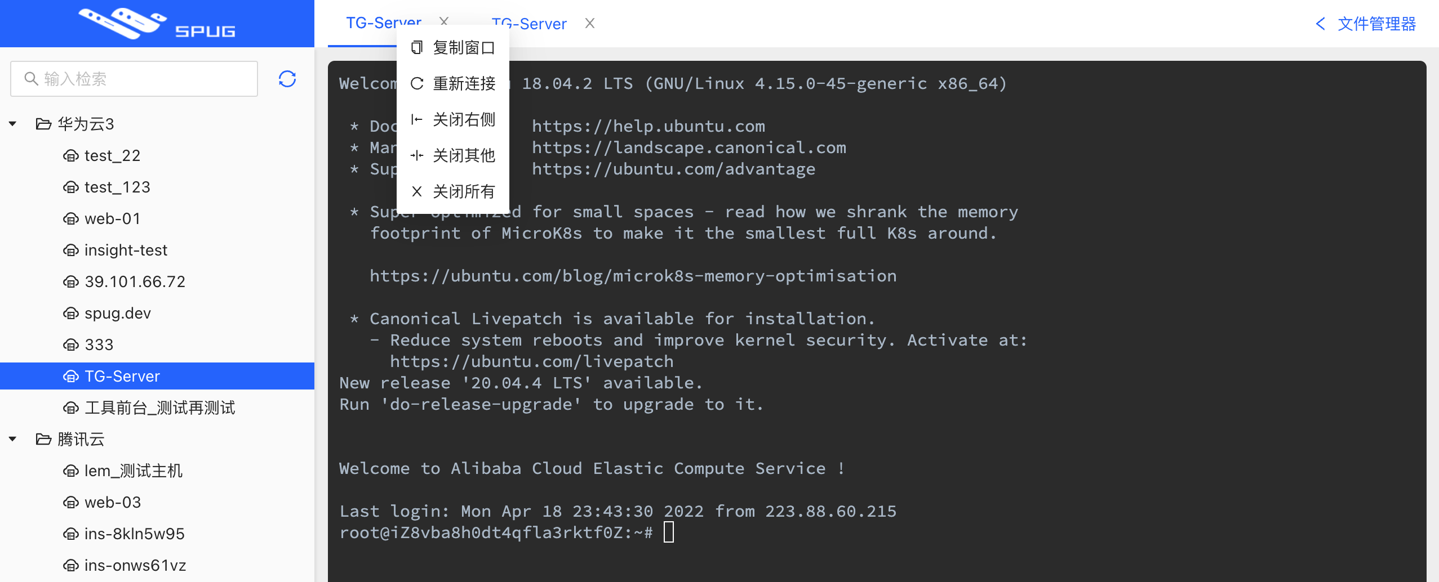Click the copy icon beside 复制窗口
Screen dimensions: 1439x582
pyautogui.click(x=416, y=47)
